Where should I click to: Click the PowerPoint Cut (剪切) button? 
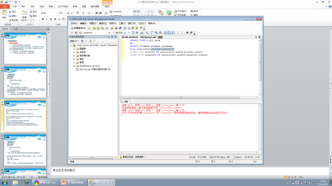pyautogui.click(x=13, y=12)
